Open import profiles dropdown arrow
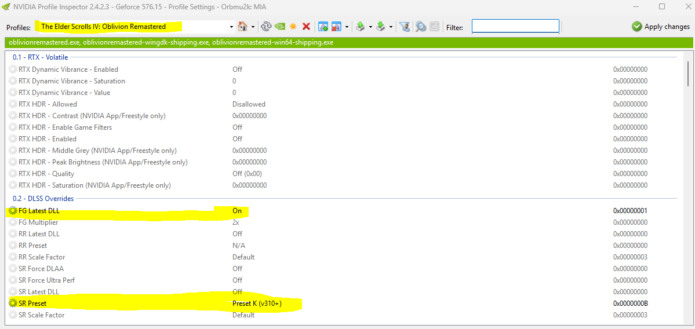This screenshot has width=695, height=329. (x=391, y=27)
